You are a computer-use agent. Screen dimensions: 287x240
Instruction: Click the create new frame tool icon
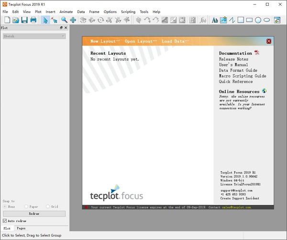pyautogui.click(x=277, y=20)
